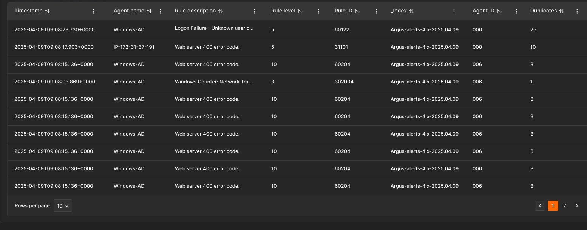Image resolution: width=587 pixels, height=230 pixels.
Task: Sort by Timestamp column arrows
Action: coord(47,11)
